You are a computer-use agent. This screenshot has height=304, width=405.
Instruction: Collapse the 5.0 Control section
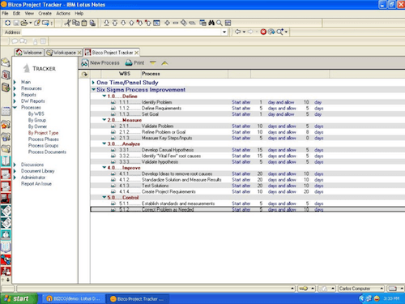104,197
